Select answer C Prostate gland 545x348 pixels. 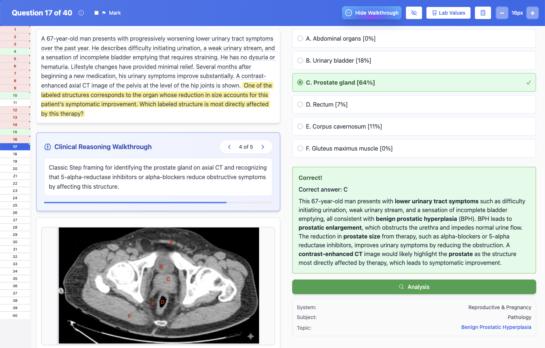414,82
